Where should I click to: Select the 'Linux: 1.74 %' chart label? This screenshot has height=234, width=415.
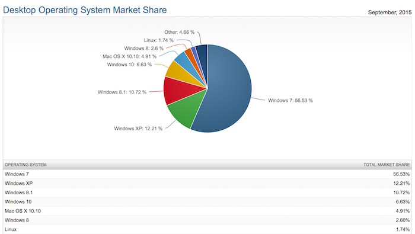[x=158, y=40]
